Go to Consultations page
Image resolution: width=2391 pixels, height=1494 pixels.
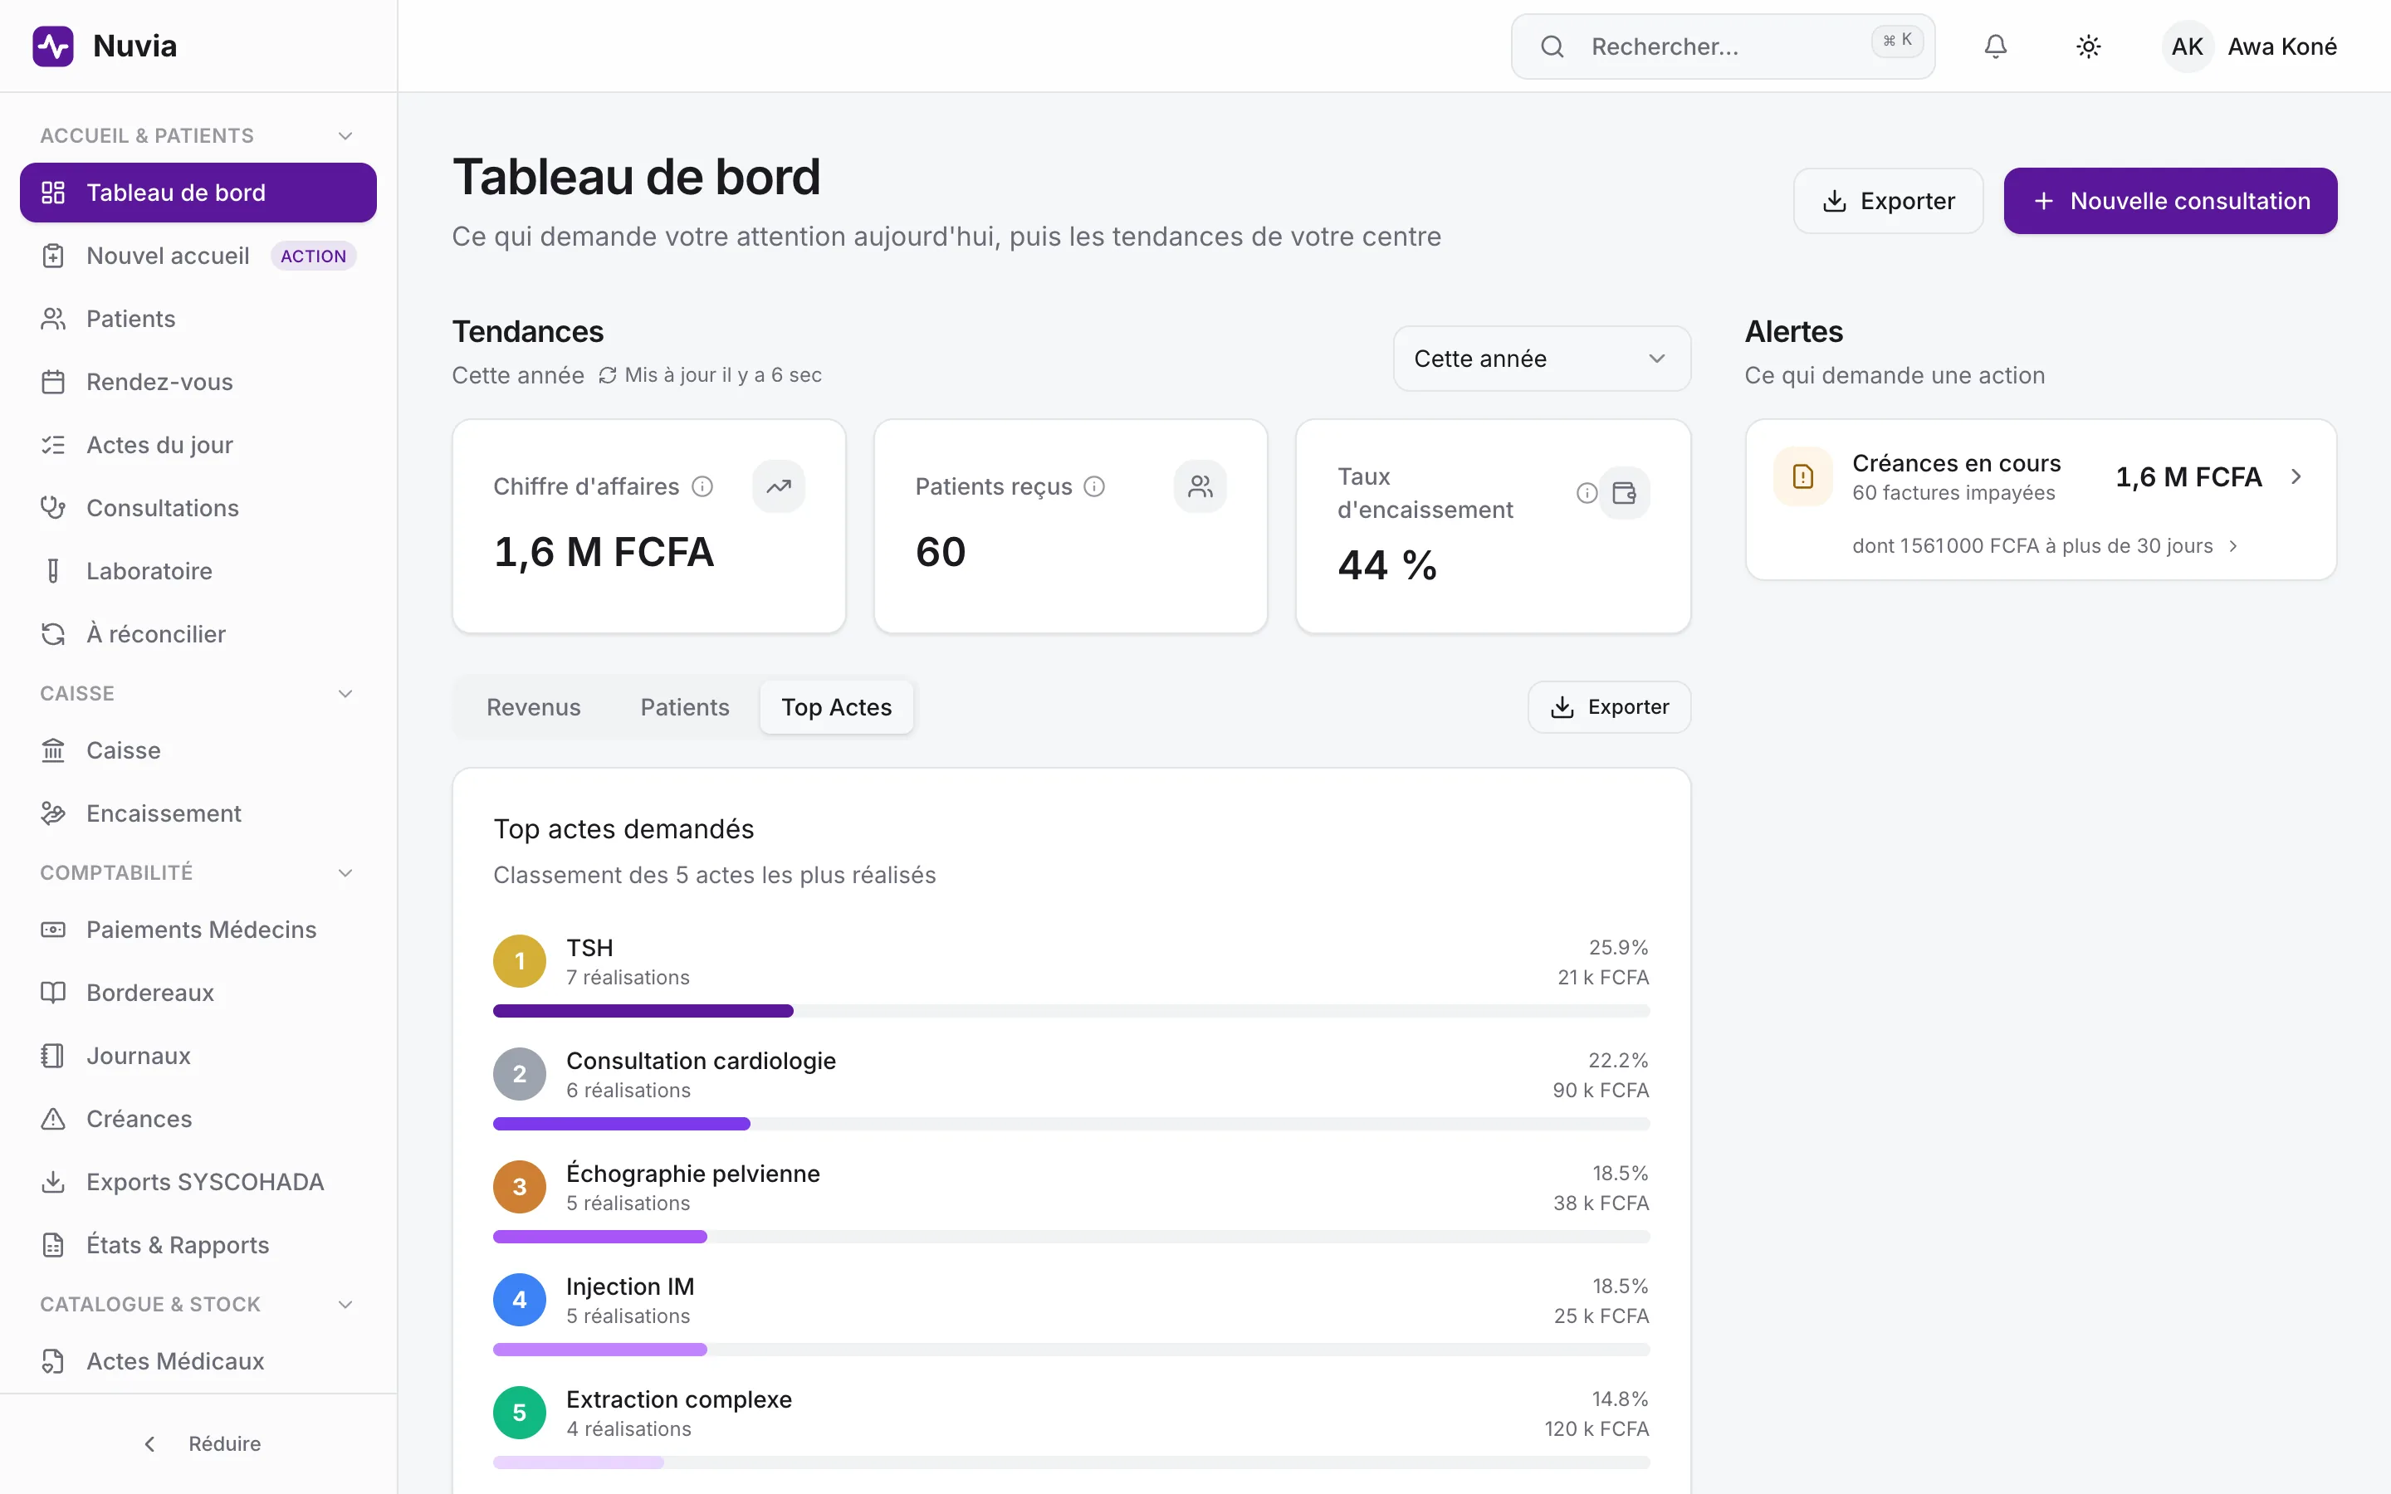[198, 508]
